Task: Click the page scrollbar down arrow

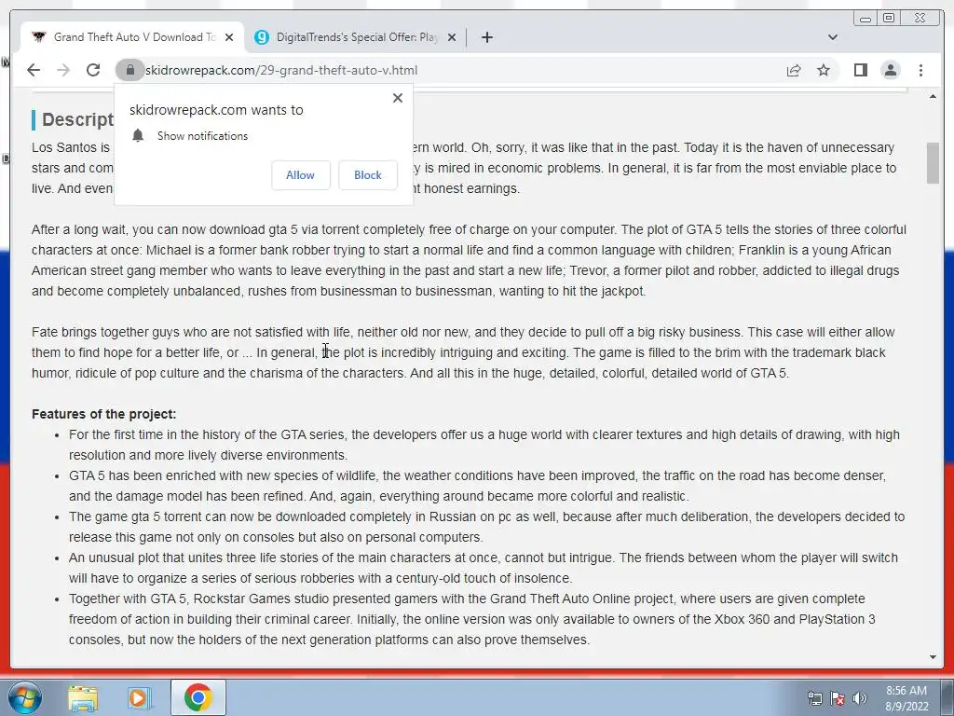Action: (x=933, y=657)
